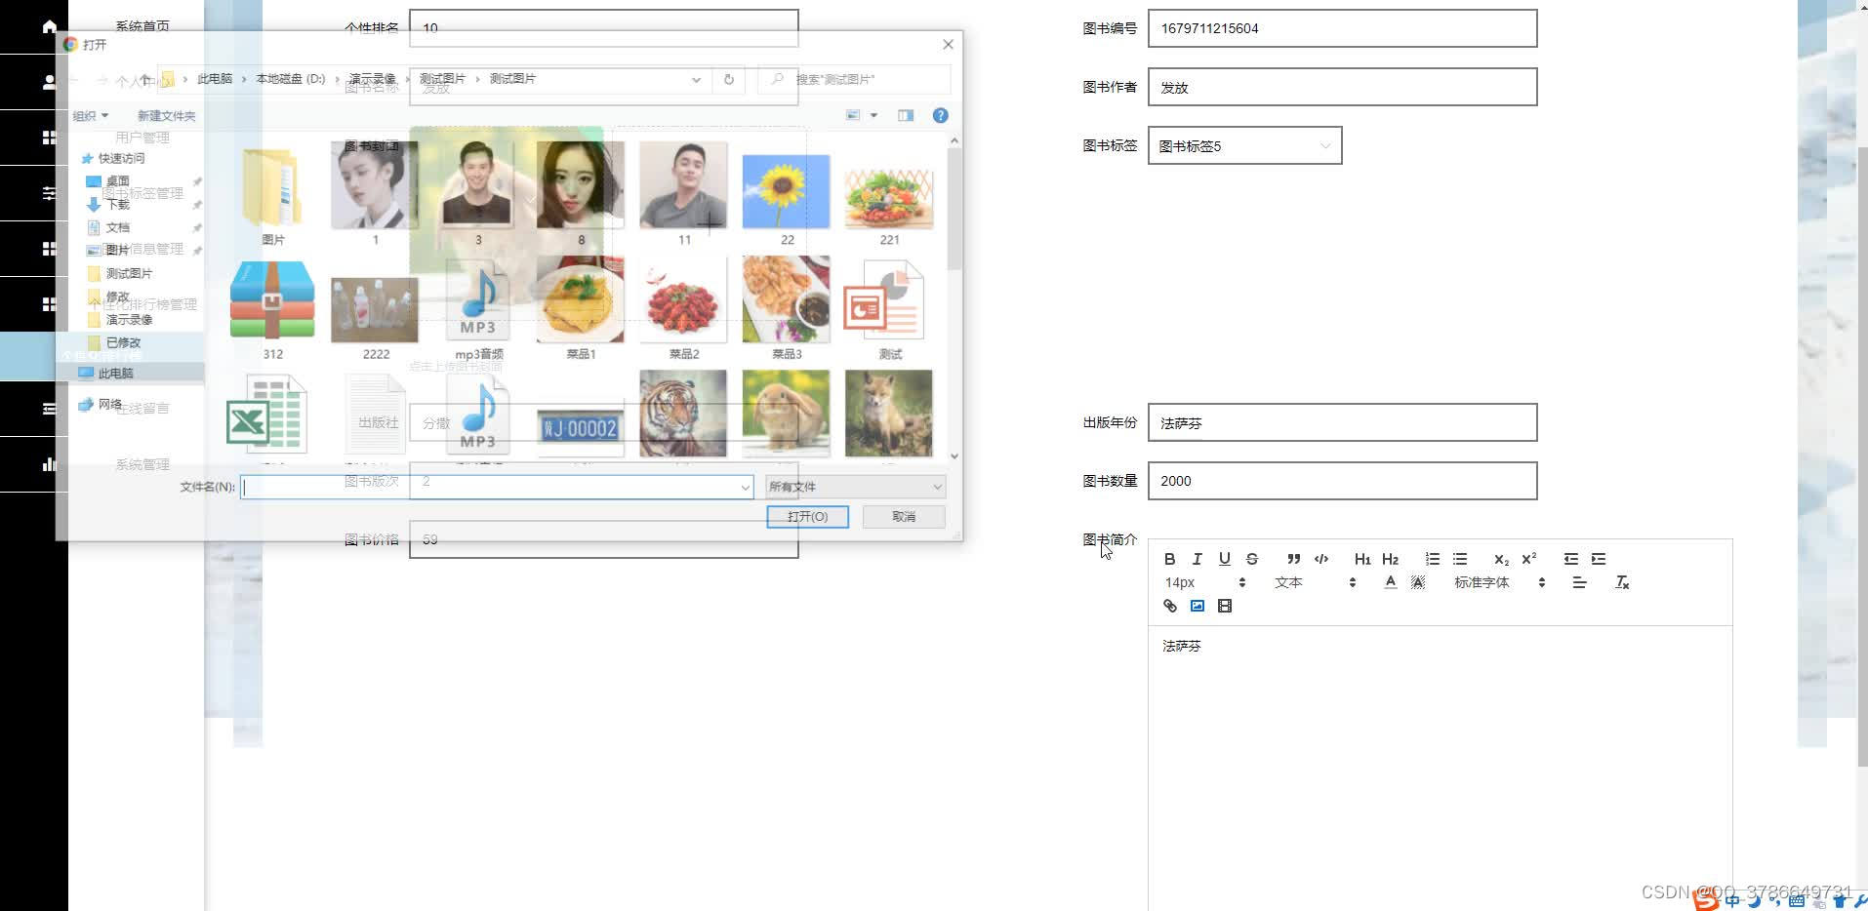Click the 搜索"测试图片" search box

click(x=854, y=79)
